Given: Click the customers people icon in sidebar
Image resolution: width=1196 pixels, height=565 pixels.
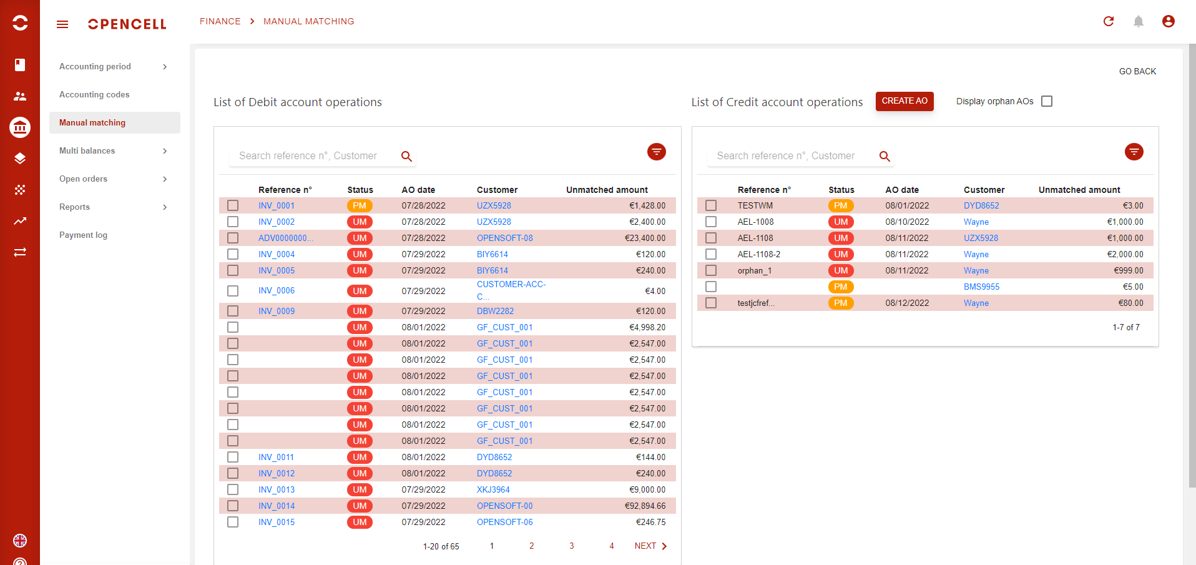Looking at the screenshot, I should tap(20, 96).
